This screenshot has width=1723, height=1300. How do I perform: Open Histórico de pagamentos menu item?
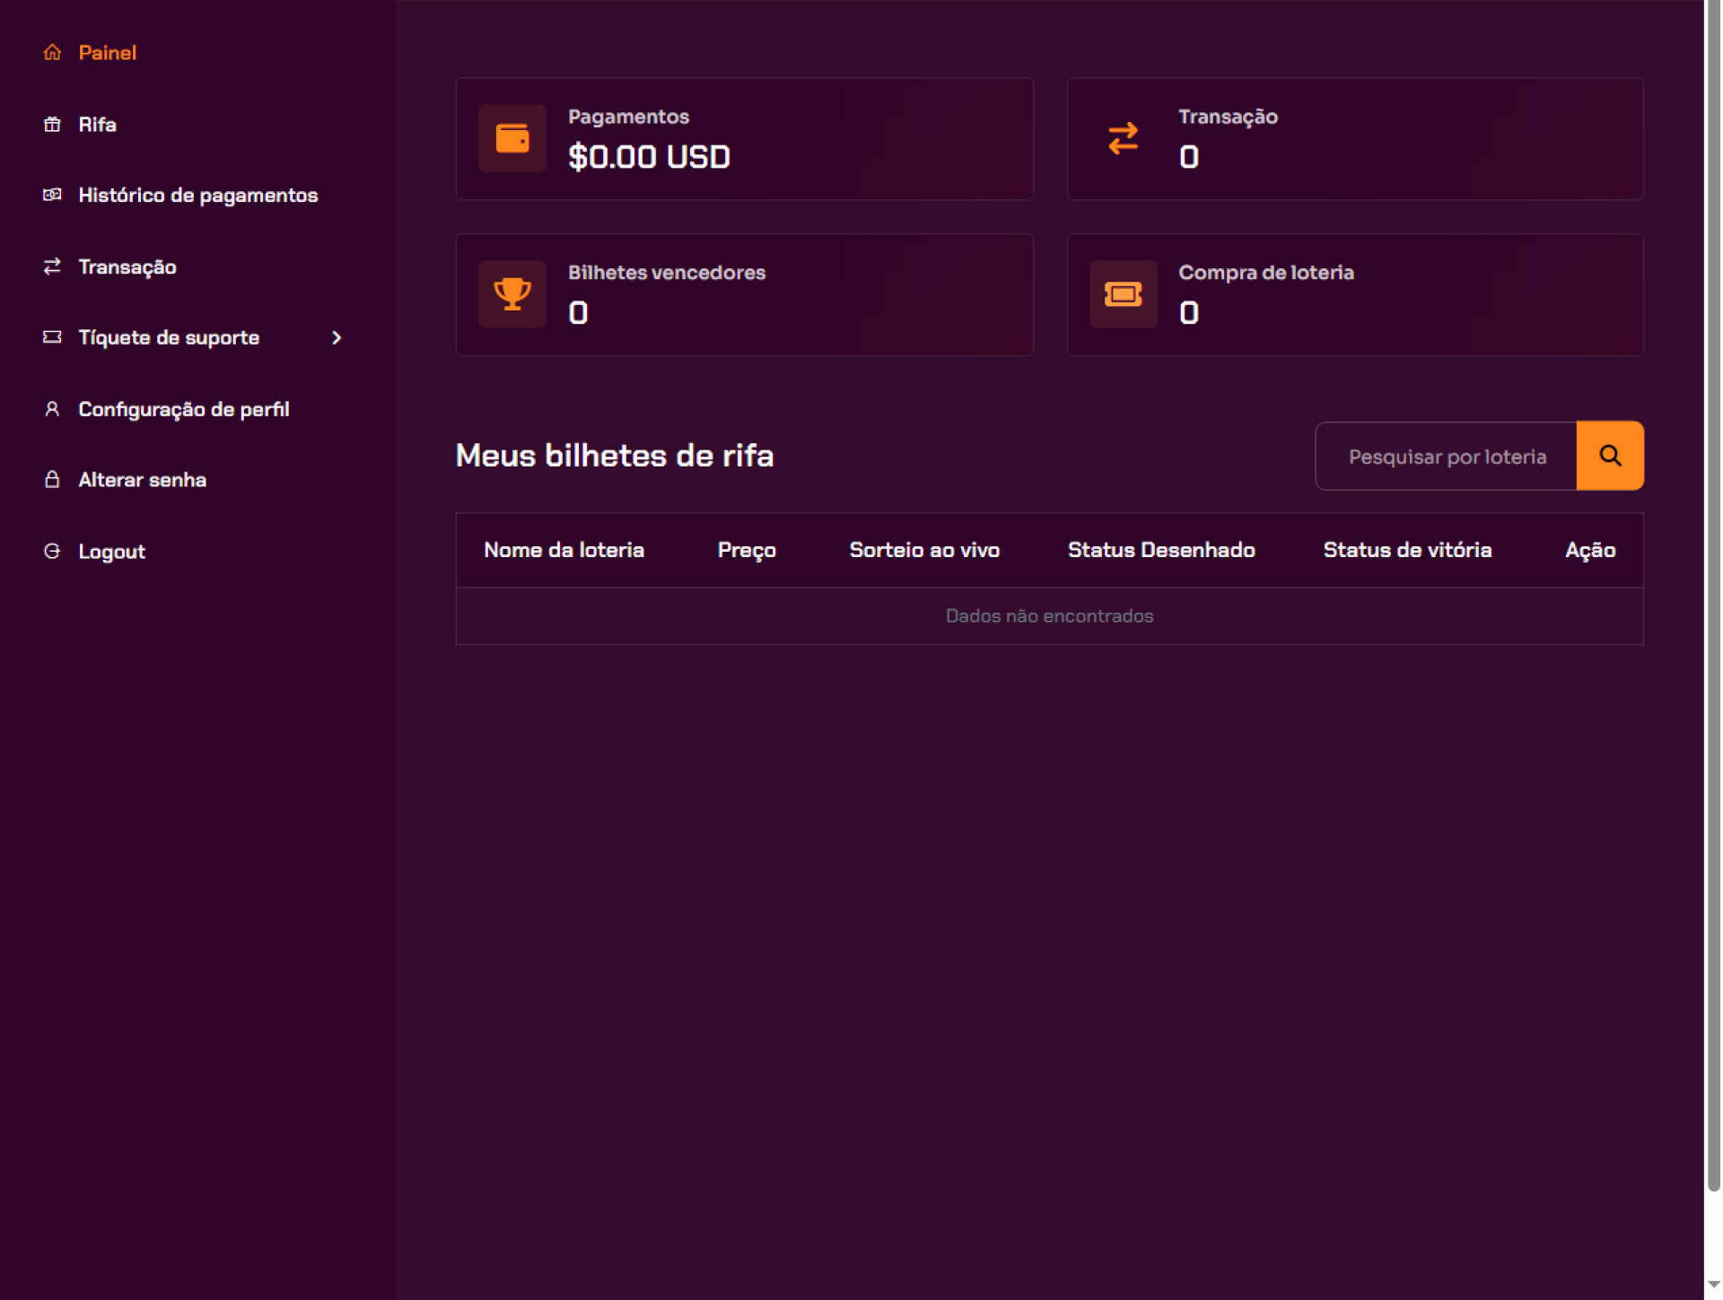(x=197, y=195)
